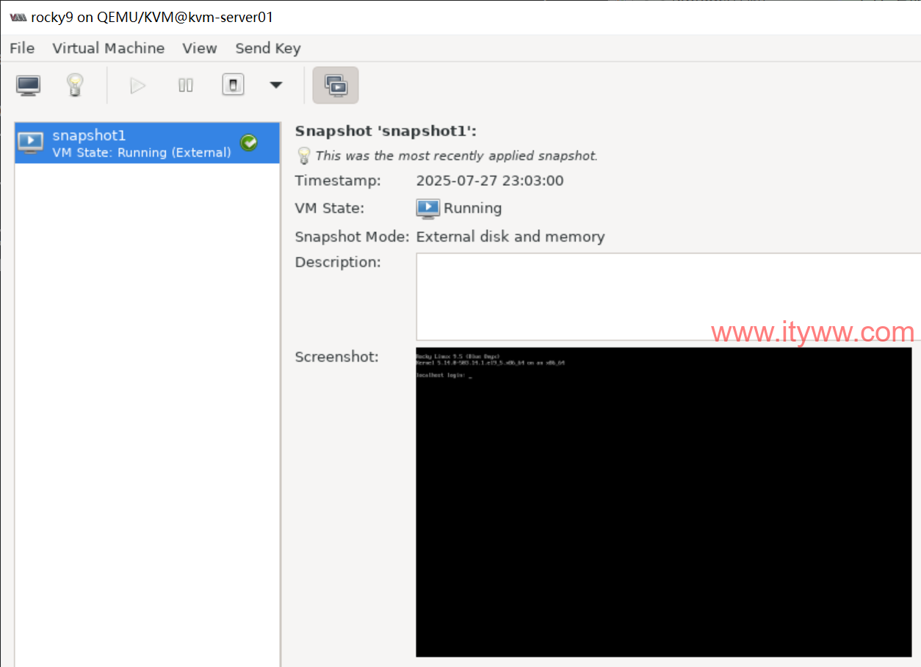The height and width of the screenshot is (667, 921).
Task: Show the graphical console view
Action: coord(29,85)
